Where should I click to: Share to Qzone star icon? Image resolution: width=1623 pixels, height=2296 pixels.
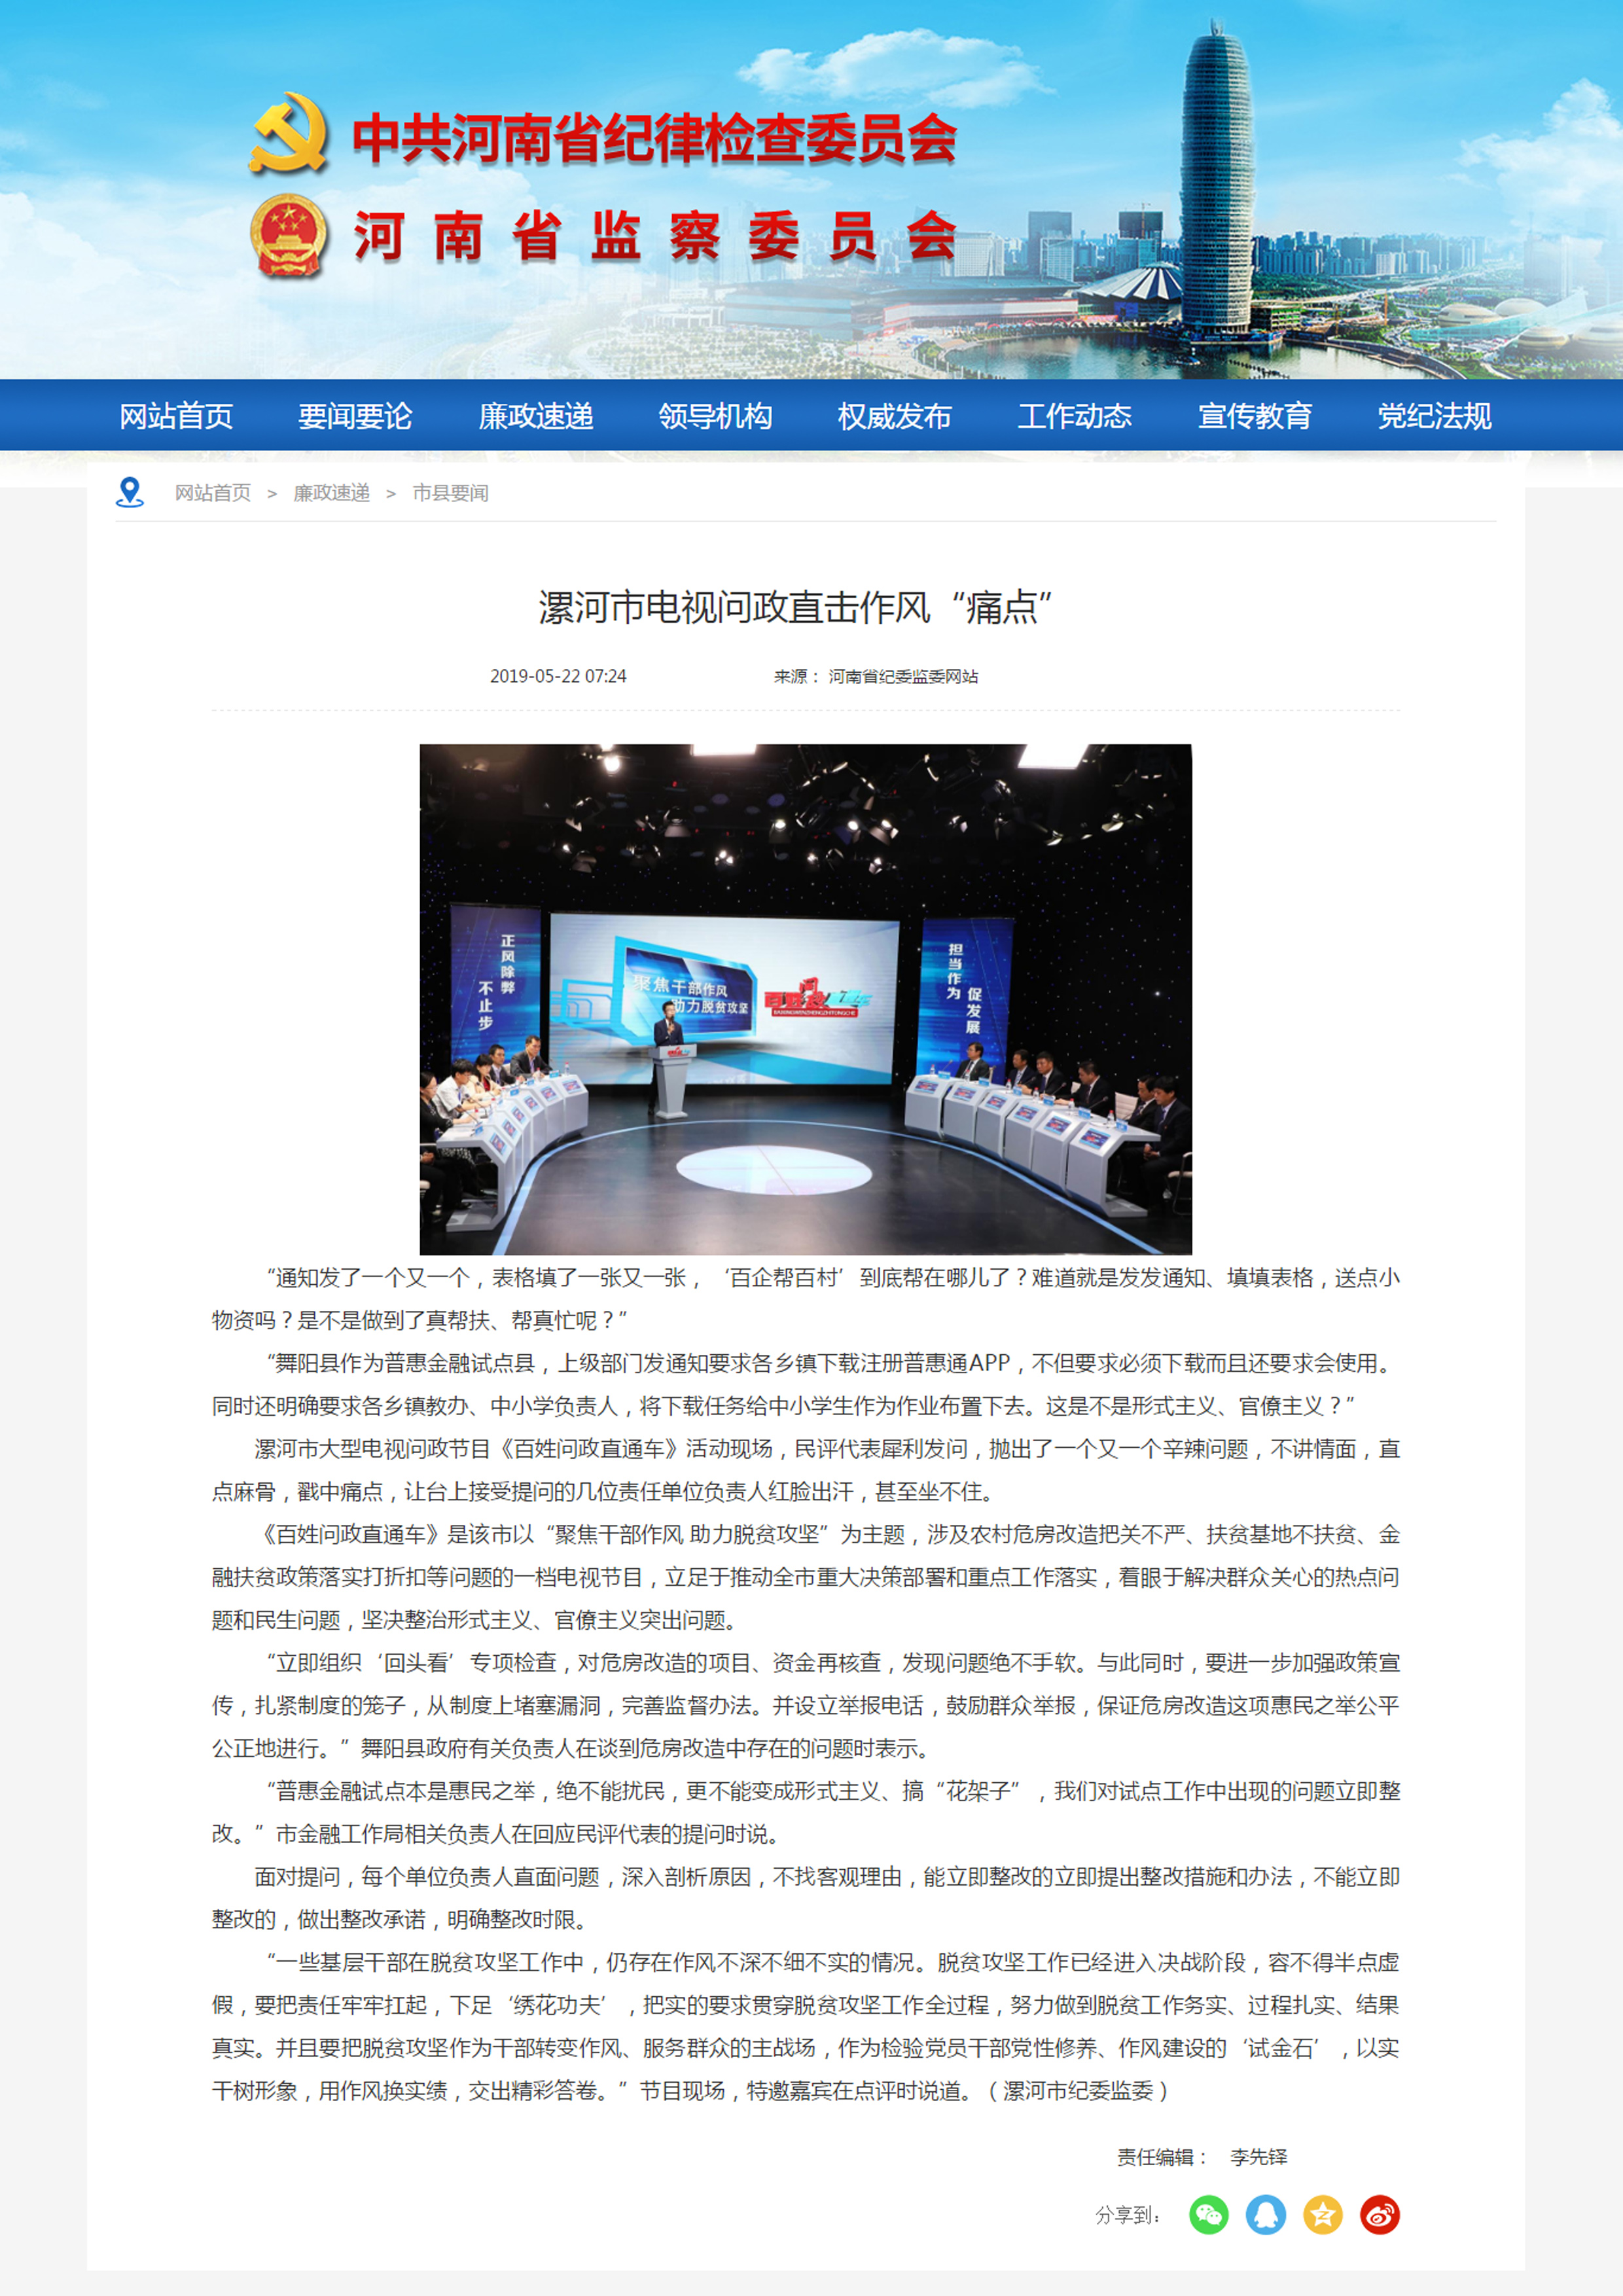pos(1322,2214)
